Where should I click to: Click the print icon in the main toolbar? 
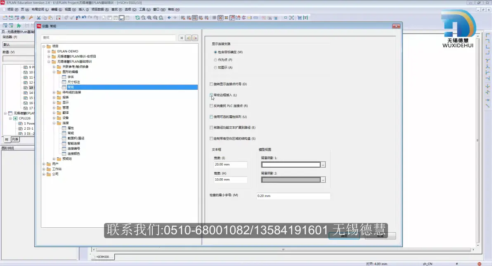click(23, 18)
